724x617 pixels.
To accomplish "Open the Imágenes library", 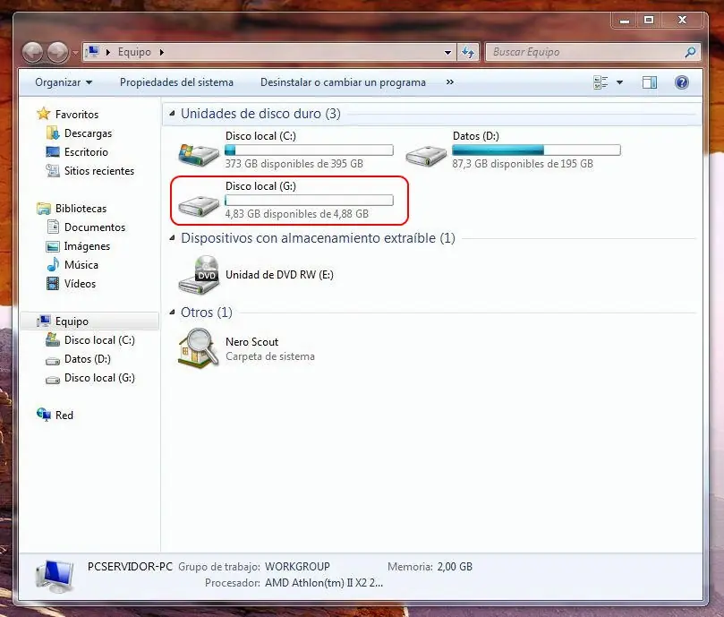I will tap(88, 246).
